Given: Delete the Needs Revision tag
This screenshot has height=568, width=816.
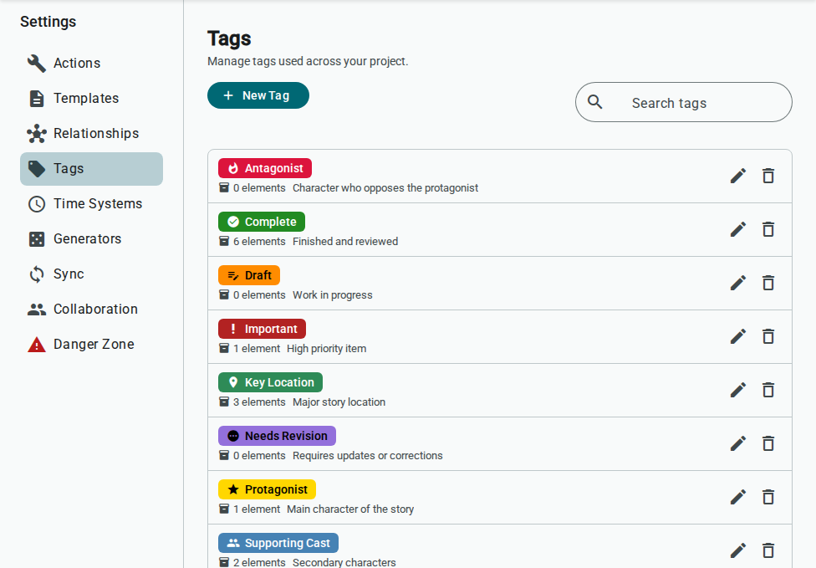Looking at the screenshot, I should coord(768,443).
